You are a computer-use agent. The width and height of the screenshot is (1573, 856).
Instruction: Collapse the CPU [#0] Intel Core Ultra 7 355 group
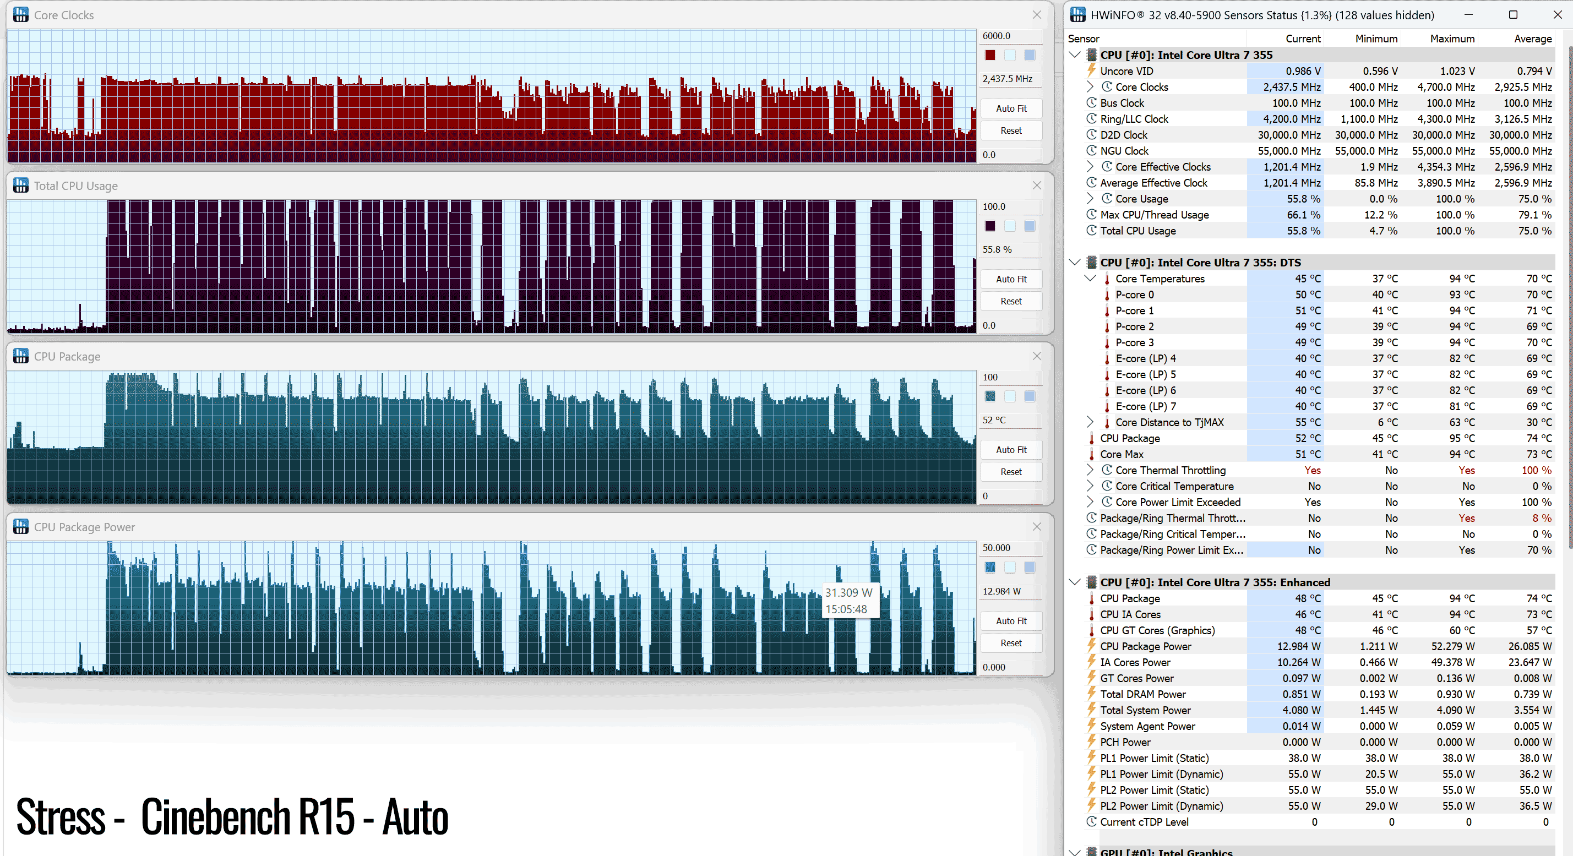pos(1075,54)
